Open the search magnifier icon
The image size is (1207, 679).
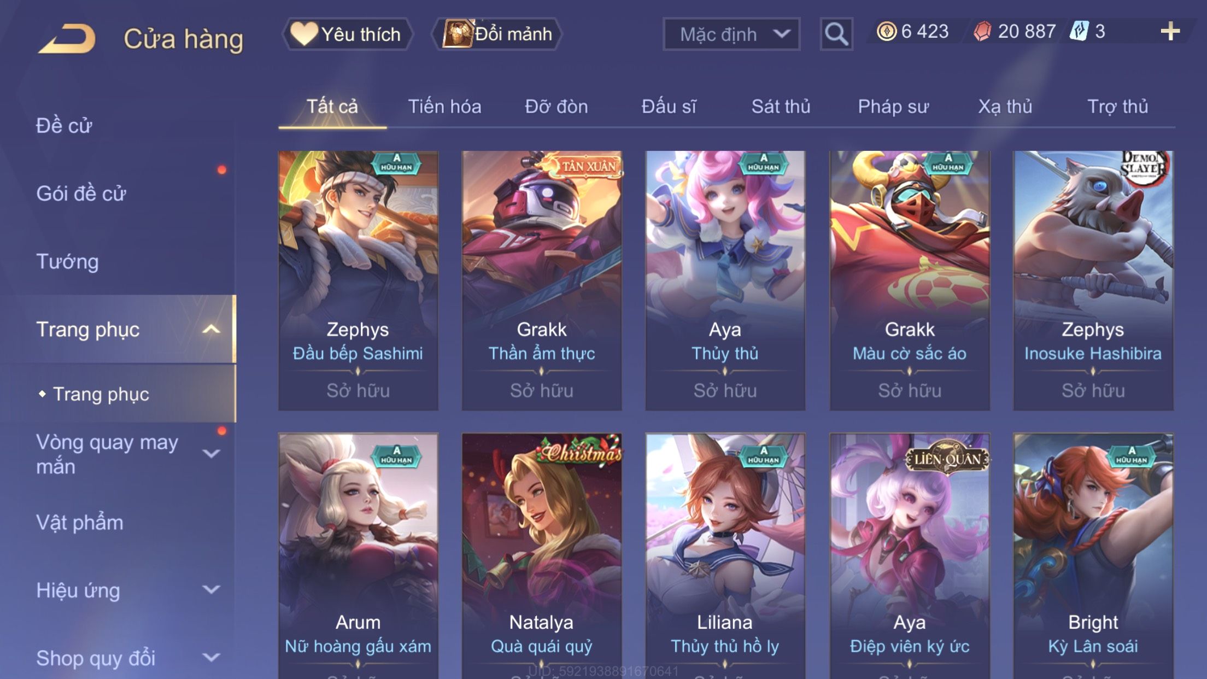836,34
